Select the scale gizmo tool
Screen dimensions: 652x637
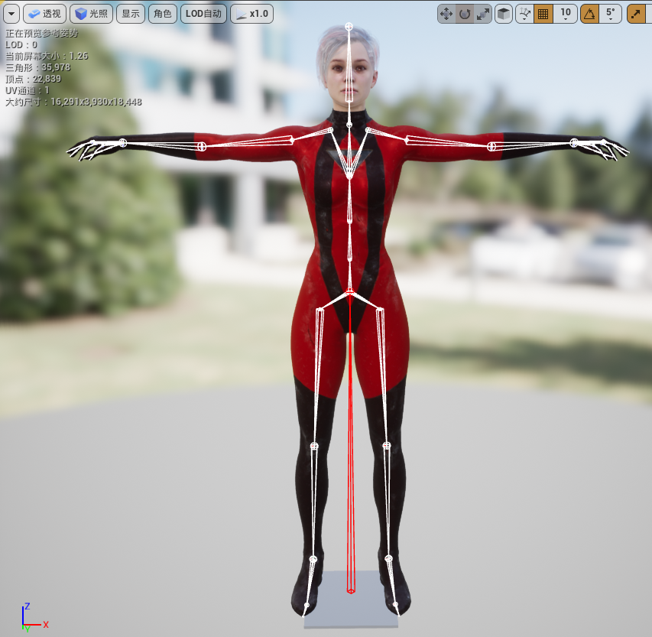(483, 14)
